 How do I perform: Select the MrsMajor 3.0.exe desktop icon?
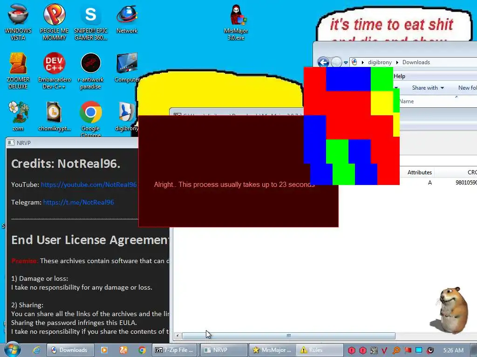click(236, 22)
